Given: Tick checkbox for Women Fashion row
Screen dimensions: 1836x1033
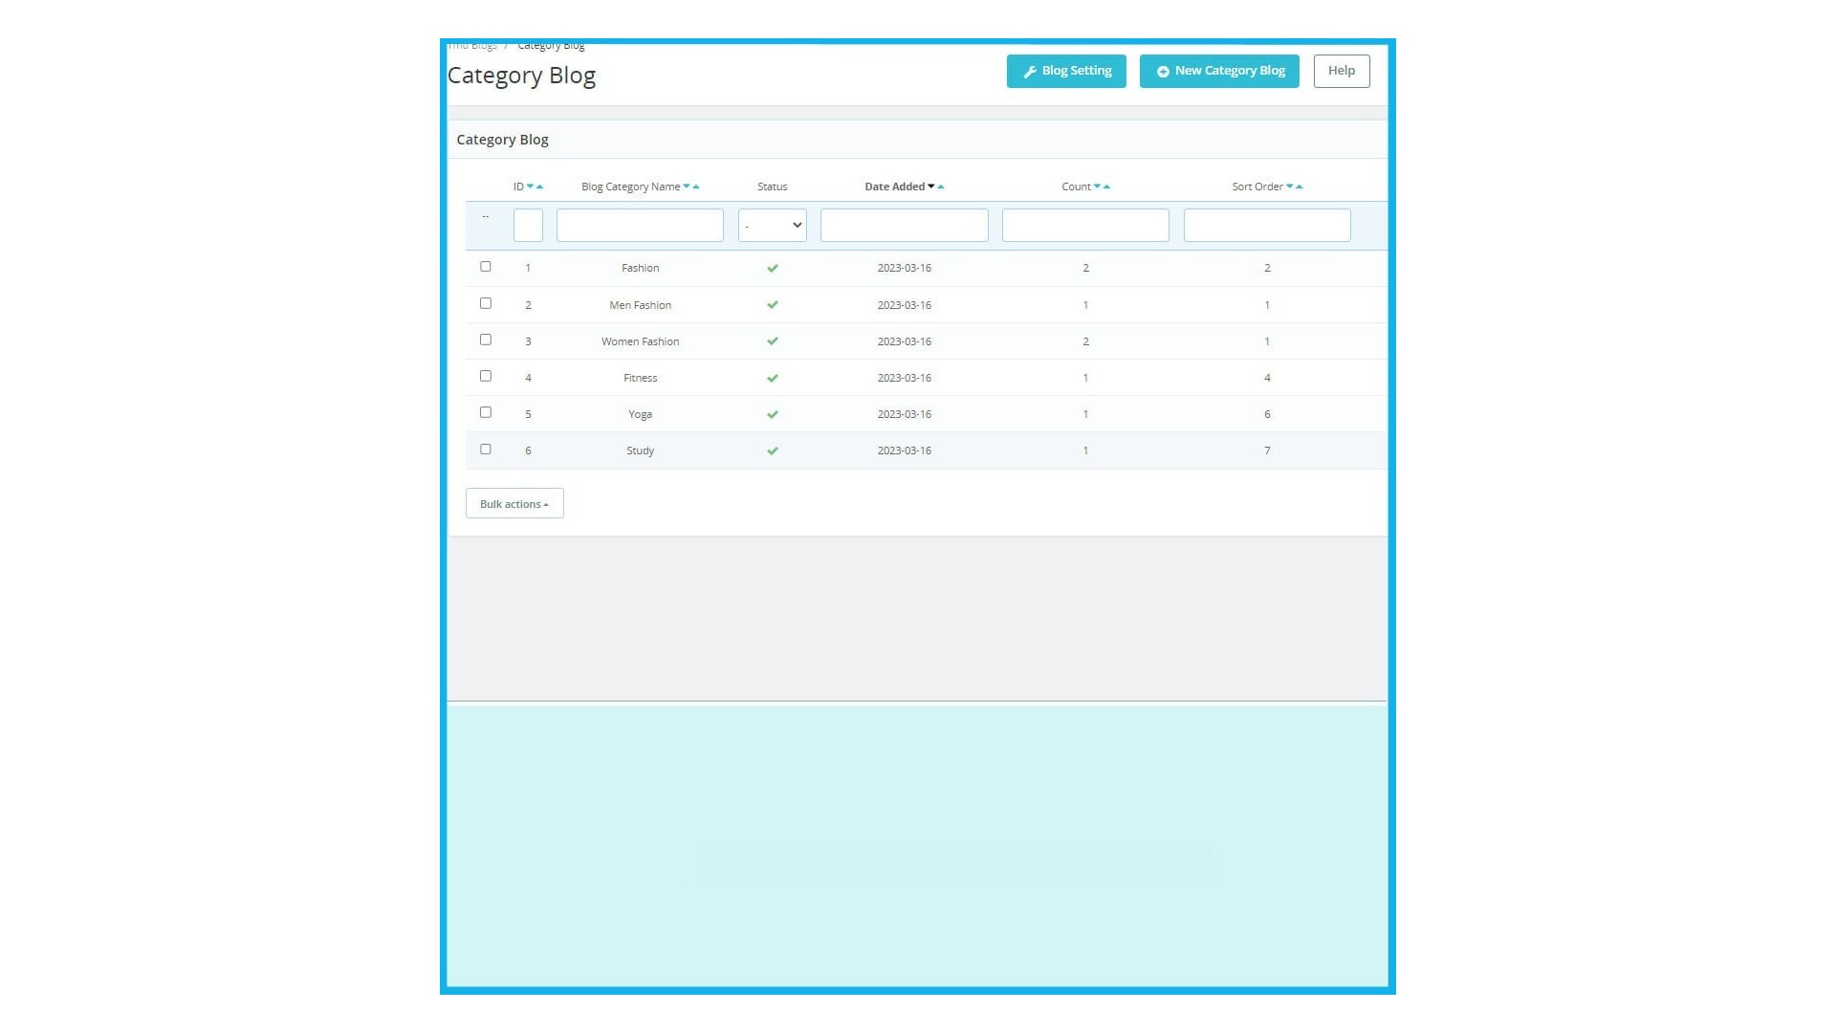Looking at the screenshot, I should coord(486,340).
